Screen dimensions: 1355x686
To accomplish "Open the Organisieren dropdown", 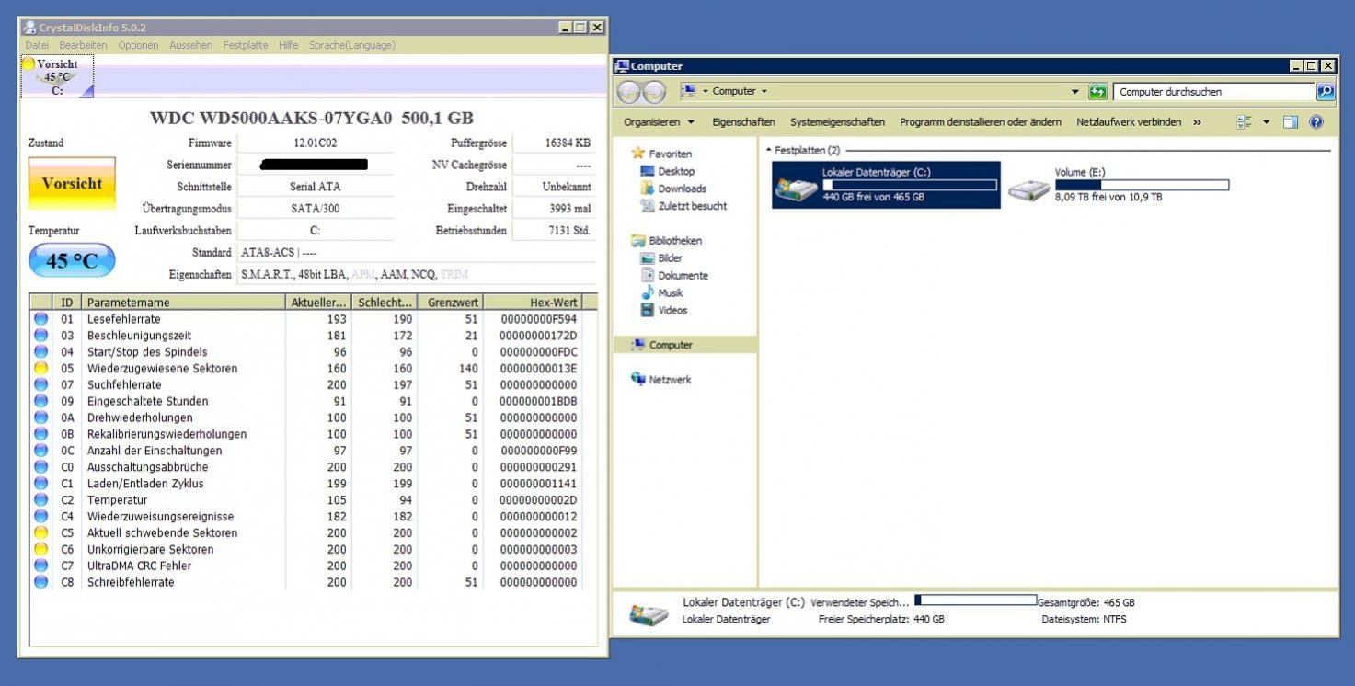I will pyautogui.click(x=659, y=122).
